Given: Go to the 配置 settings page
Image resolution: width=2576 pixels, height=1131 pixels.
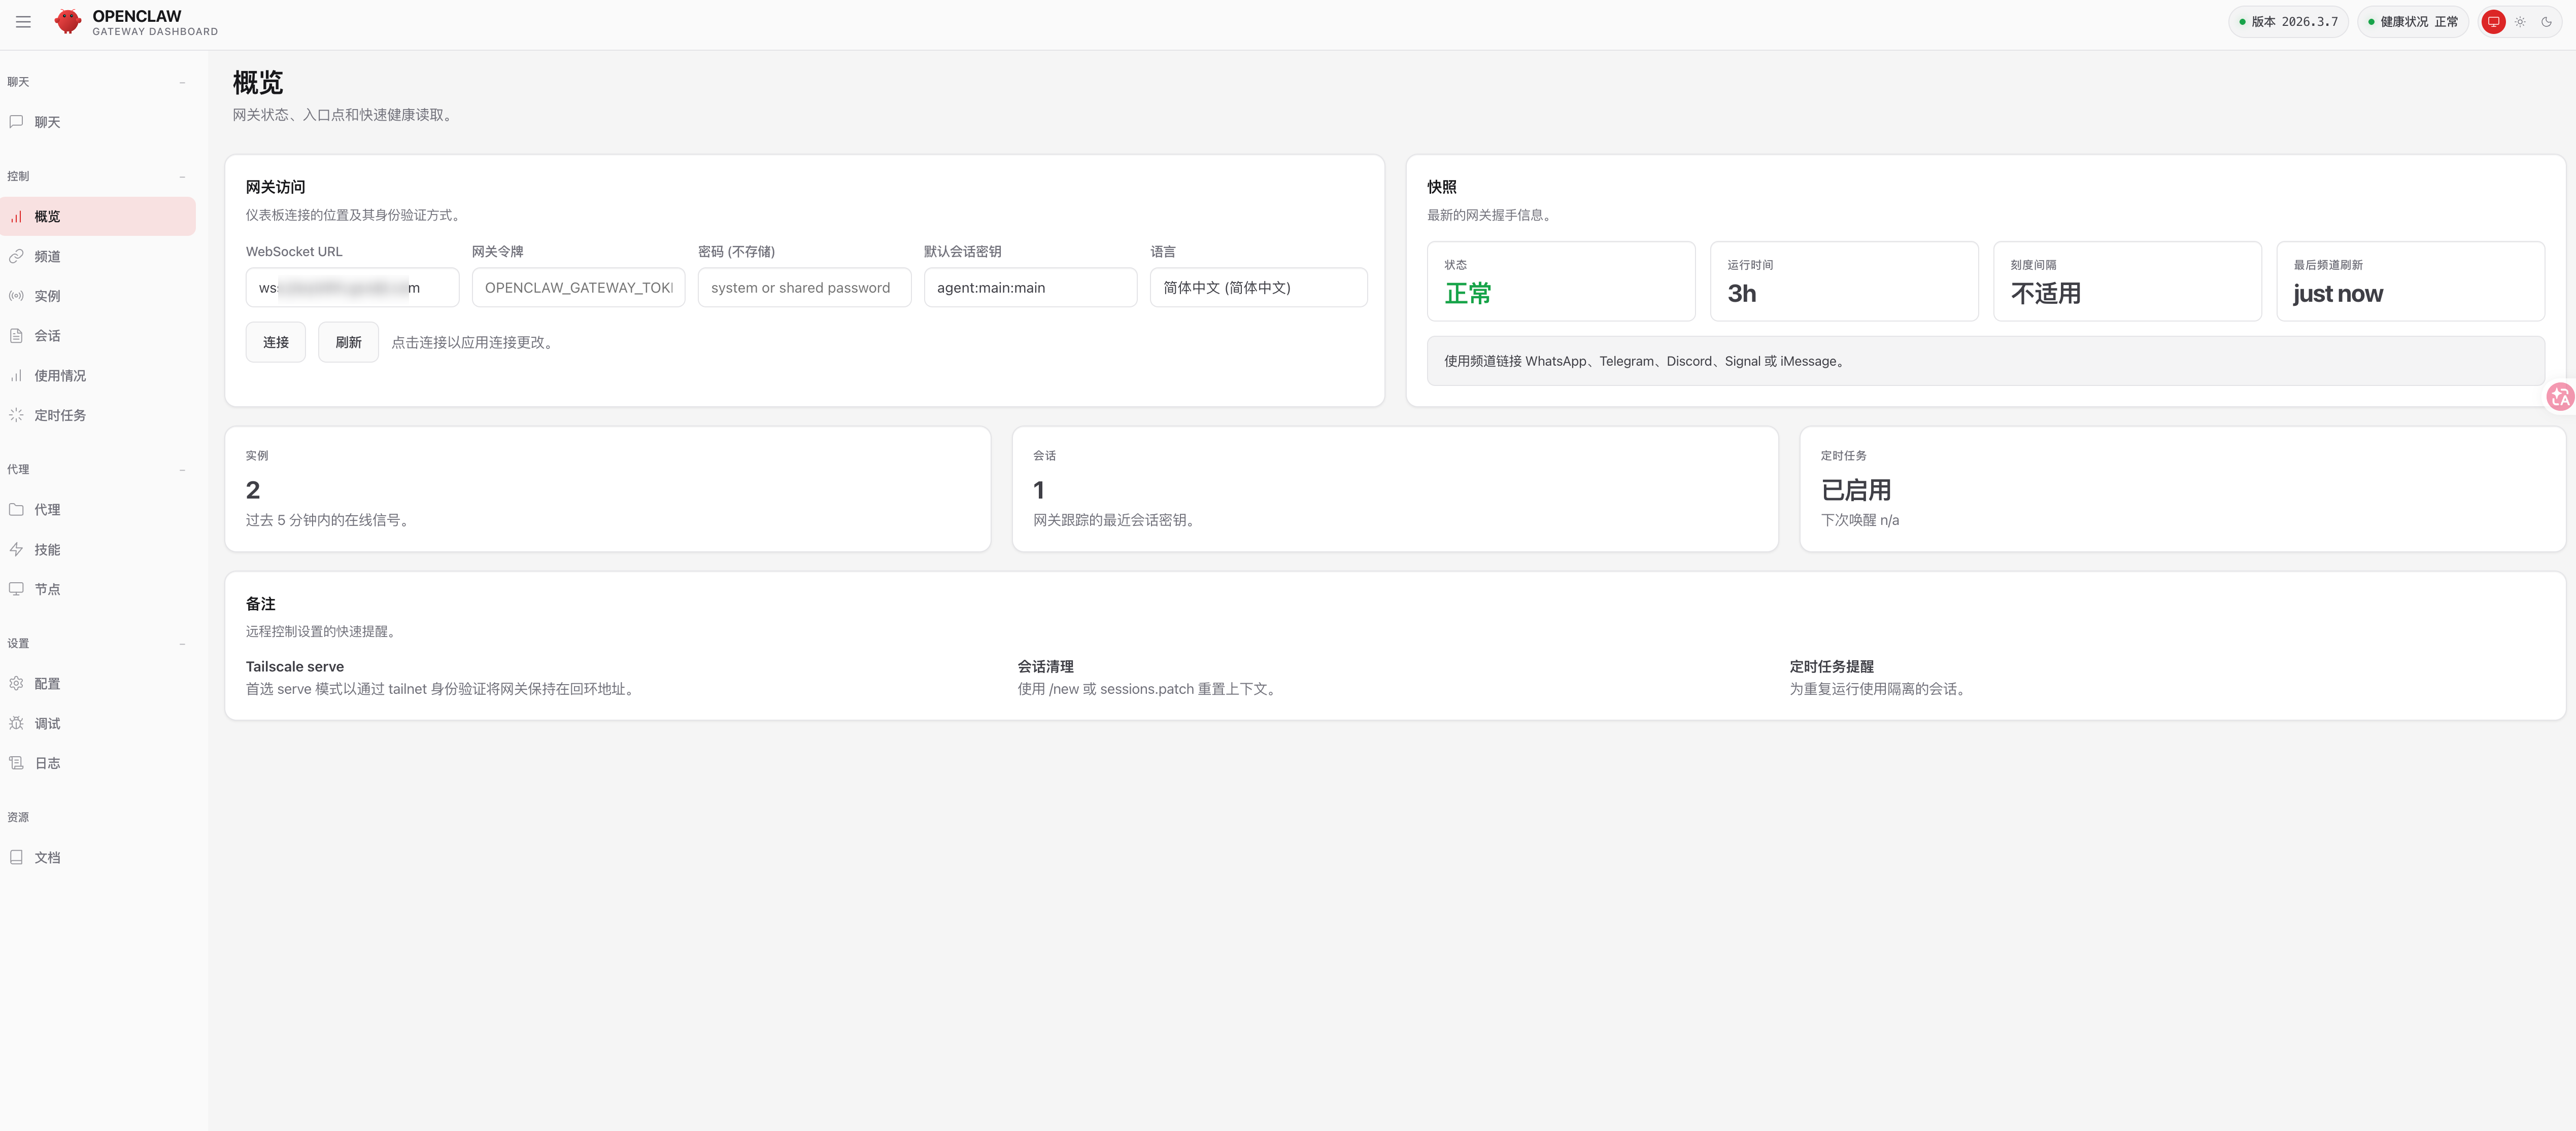Looking at the screenshot, I should point(47,684).
